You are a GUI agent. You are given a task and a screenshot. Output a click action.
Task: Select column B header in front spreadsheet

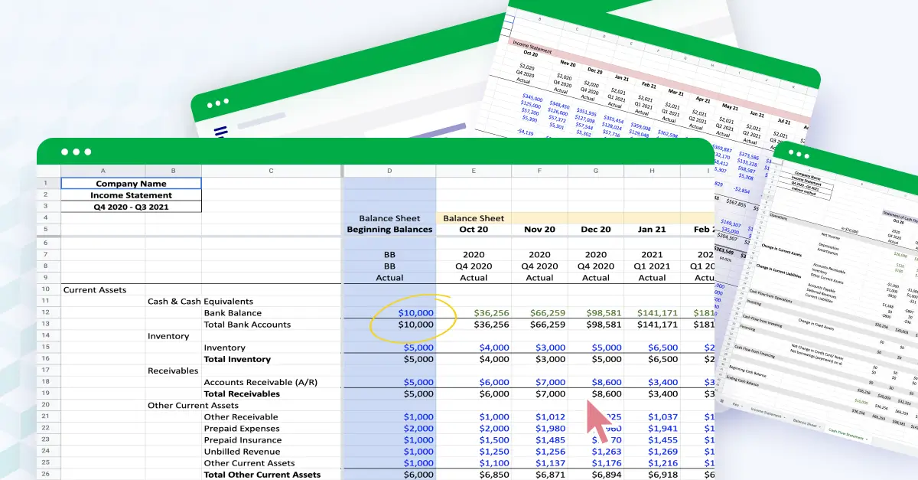point(174,171)
